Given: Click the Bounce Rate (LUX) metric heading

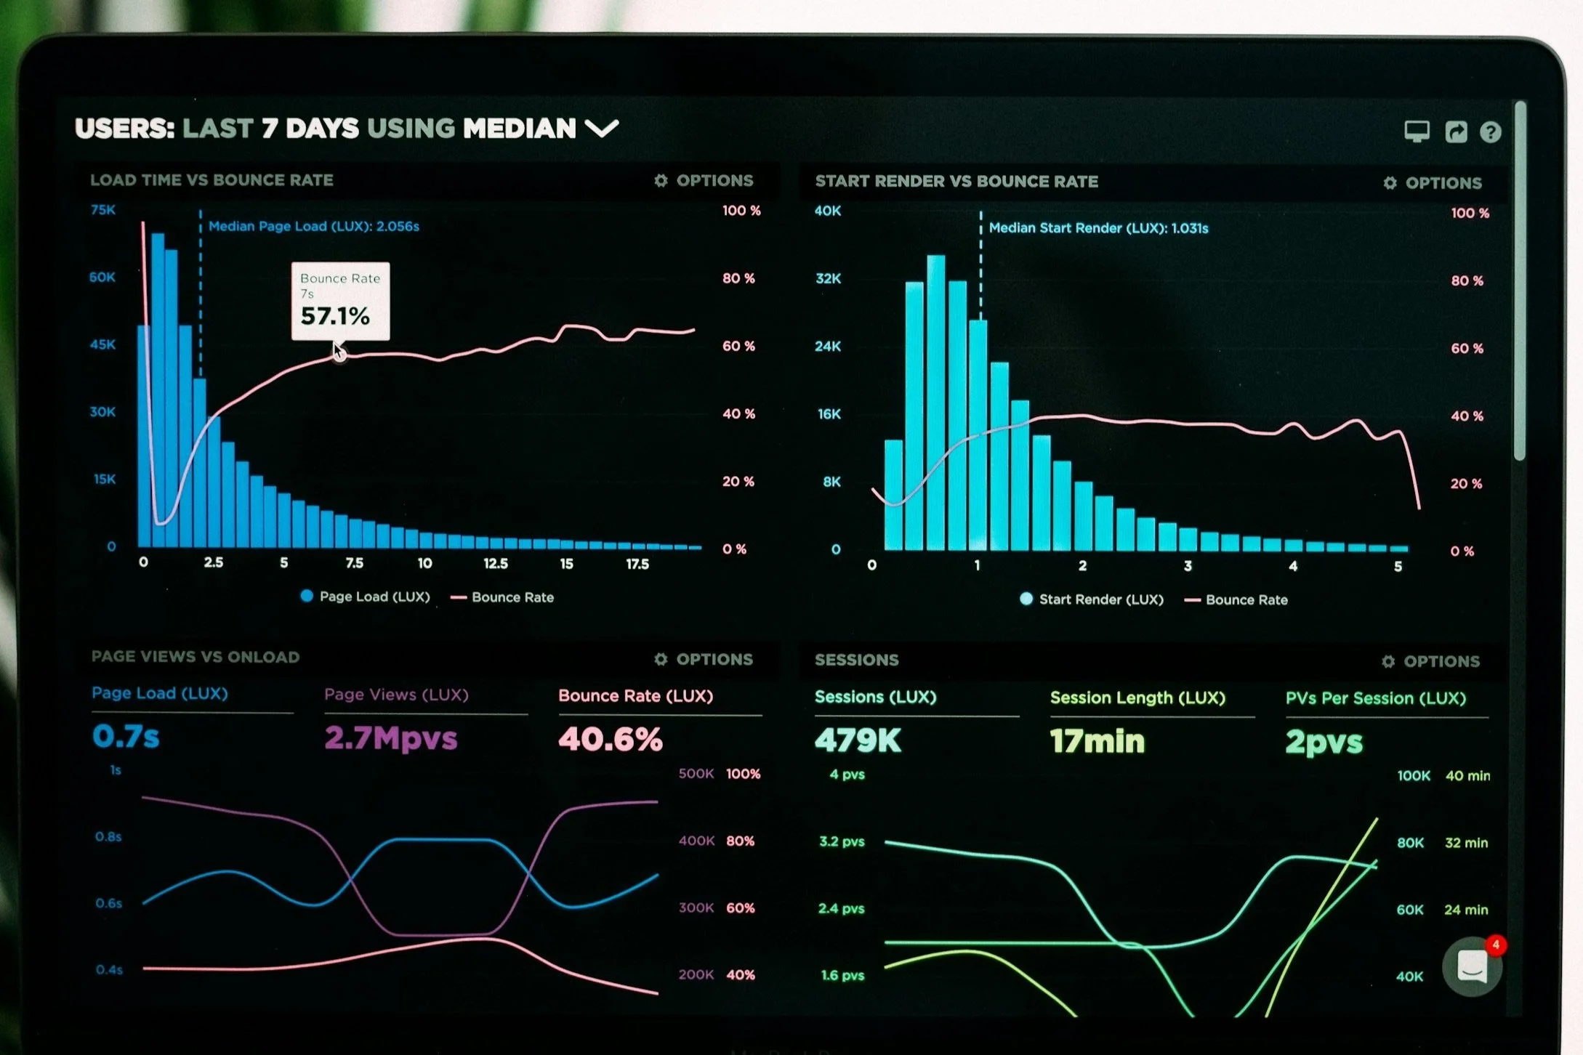Looking at the screenshot, I should (x=635, y=696).
